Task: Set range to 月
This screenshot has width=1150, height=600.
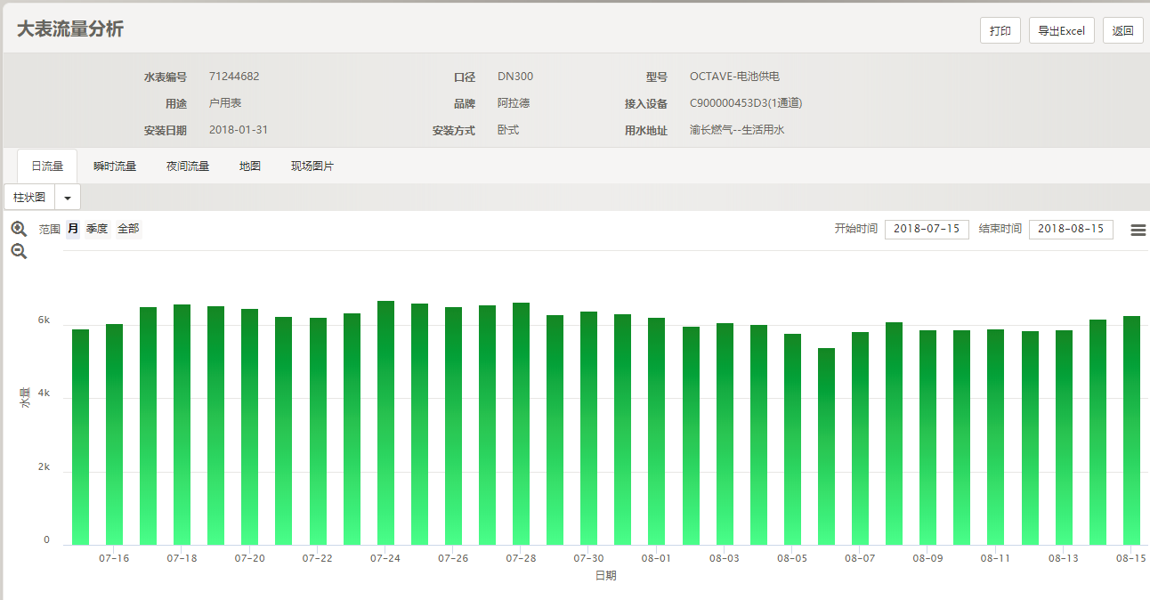Action: pos(73,229)
